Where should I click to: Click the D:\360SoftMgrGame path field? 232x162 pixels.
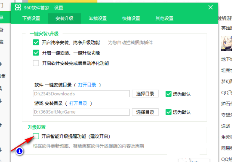pyautogui.click(x=81, y=112)
